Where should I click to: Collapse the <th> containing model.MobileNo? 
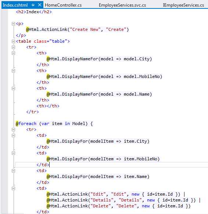[13, 71]
